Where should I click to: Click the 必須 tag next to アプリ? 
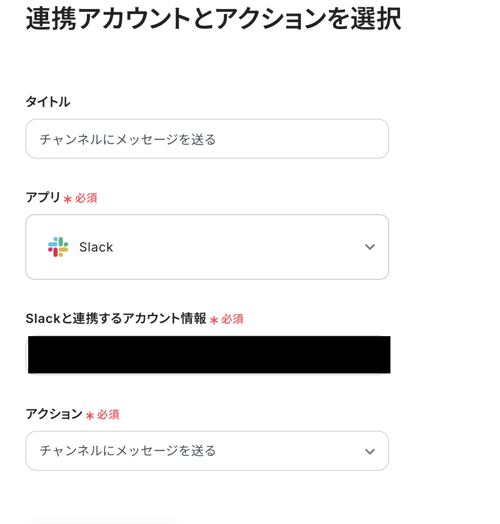tap(86, 198)
